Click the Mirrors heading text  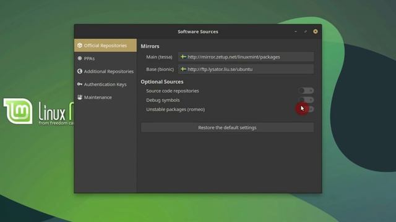[x=150, y=46]
